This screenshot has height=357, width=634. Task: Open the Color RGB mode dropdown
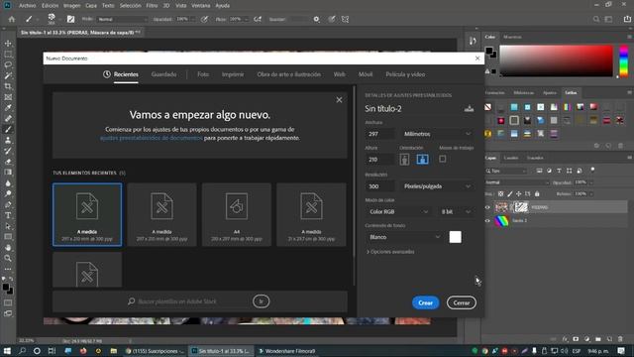point(398,211)
